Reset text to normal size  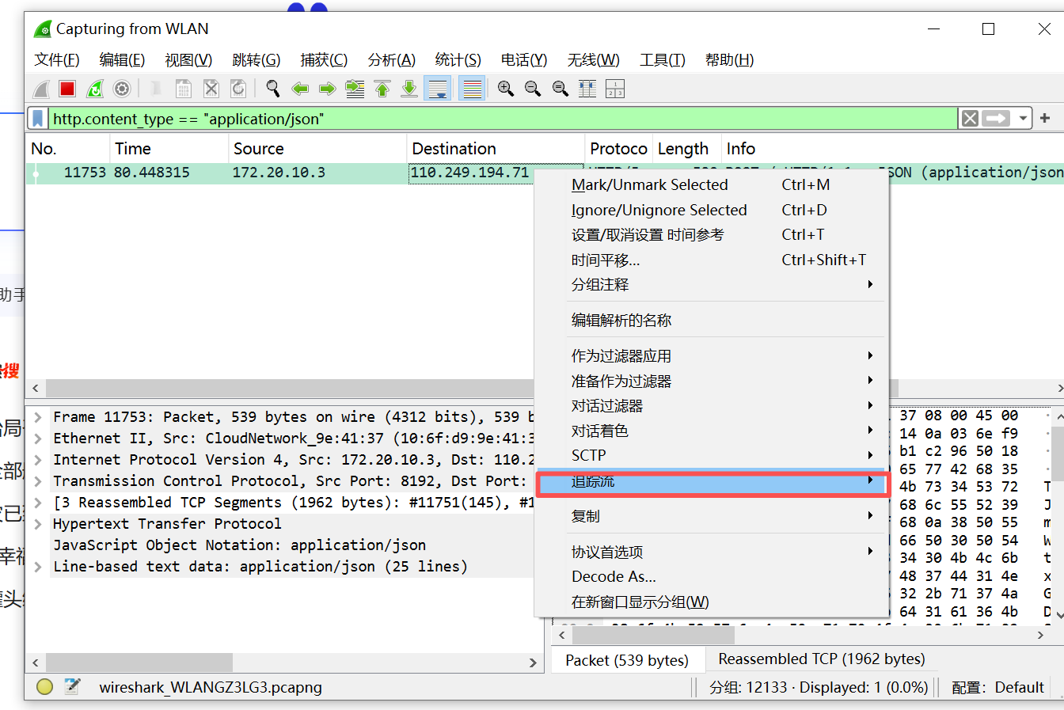point(560,89)
